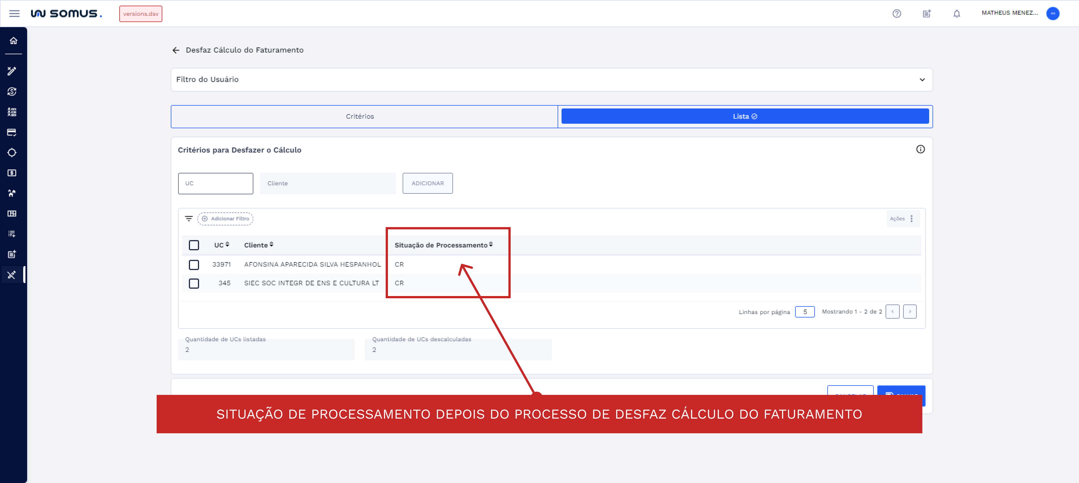
Task: Click the help question mark icon
Action: coord(896,13)
